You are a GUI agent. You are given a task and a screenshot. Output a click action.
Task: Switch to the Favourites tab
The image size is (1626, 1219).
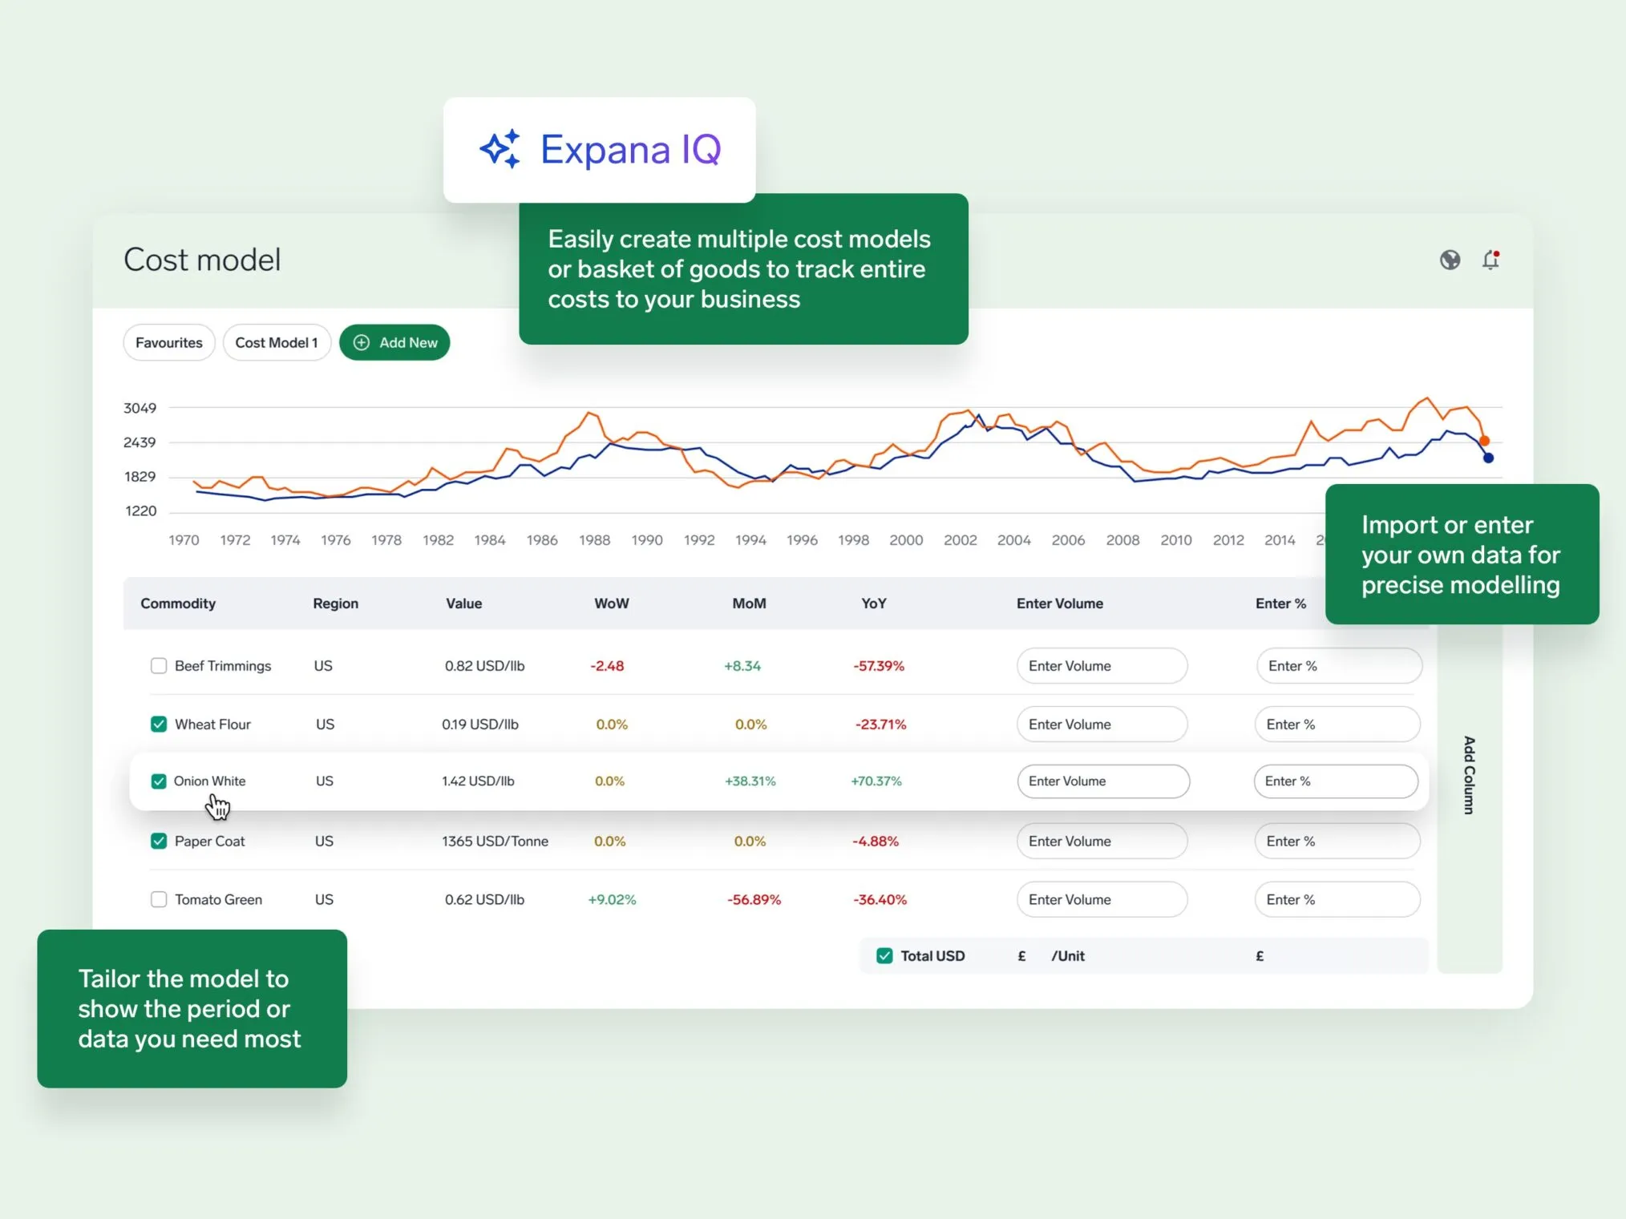click(x=169, y=343)
